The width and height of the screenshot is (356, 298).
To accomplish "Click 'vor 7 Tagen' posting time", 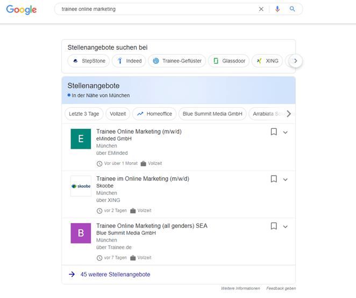I will tap(115, 258).
